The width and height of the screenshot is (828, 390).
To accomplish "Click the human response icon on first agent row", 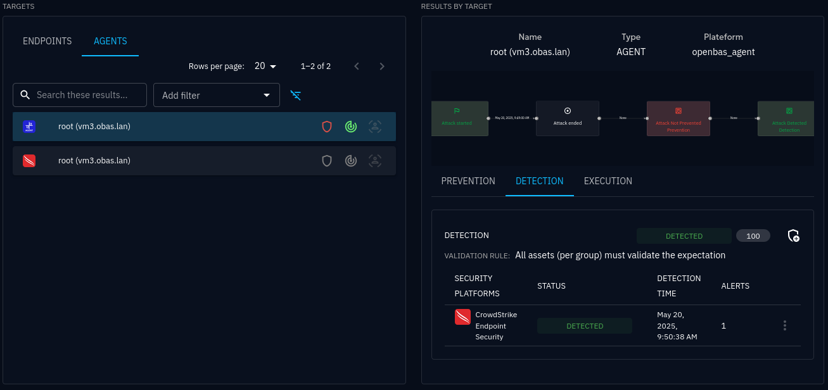I will (375, 127).
